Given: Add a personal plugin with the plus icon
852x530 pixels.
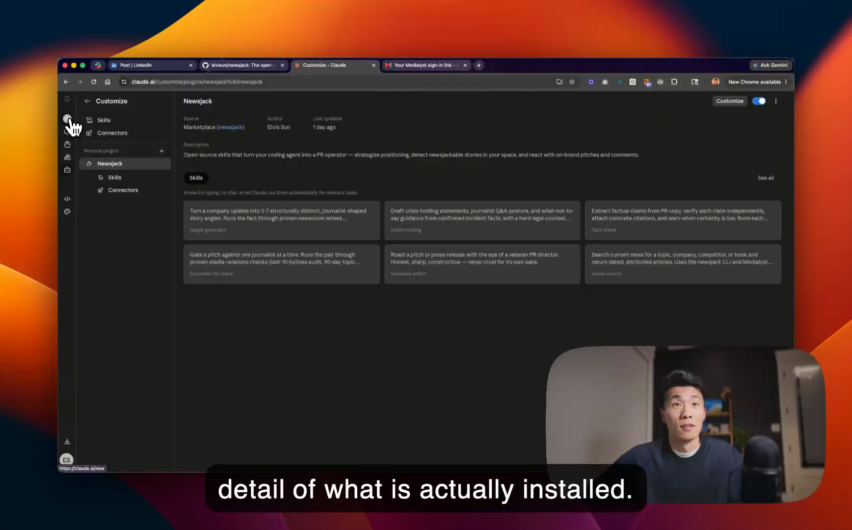Looking at the screenshot, I should [x=161, y=151].
